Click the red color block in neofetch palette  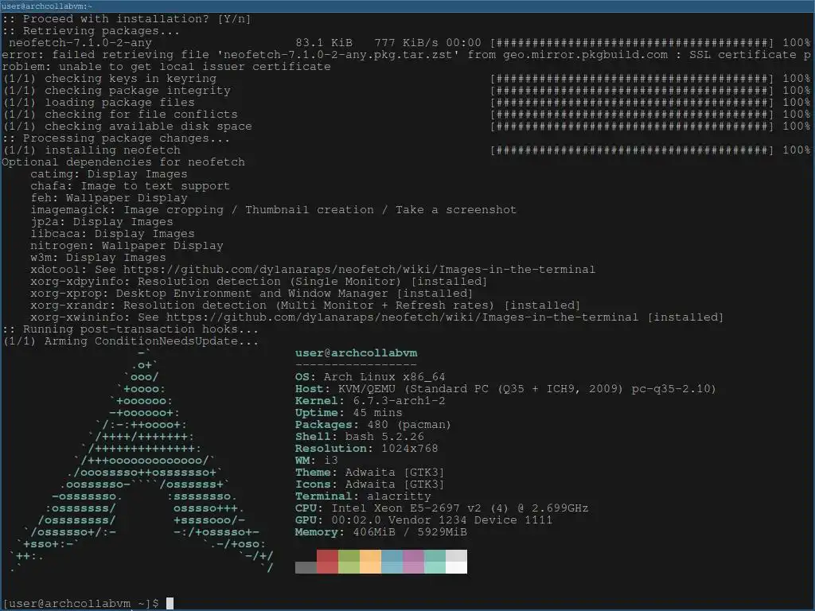point(327,562)
